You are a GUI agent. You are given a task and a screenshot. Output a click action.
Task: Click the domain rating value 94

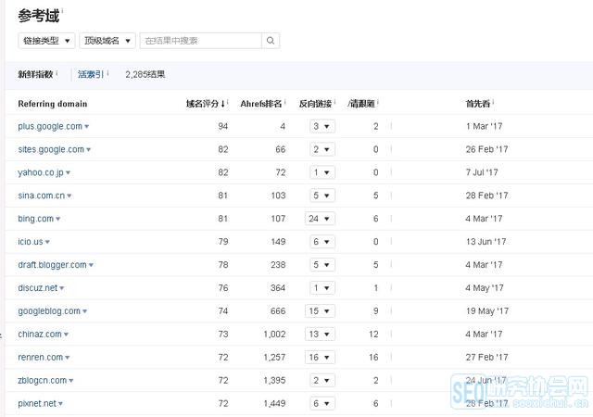(223, 126)
